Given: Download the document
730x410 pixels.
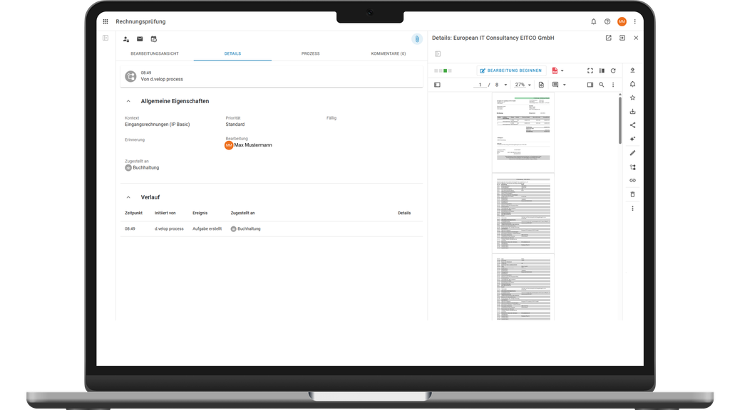Looking at the screenshot, I should click(x=632, y=112).
